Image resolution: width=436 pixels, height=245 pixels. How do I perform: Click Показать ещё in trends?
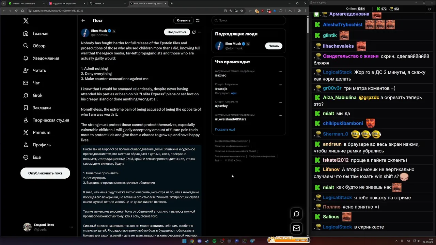coord(225,129)
